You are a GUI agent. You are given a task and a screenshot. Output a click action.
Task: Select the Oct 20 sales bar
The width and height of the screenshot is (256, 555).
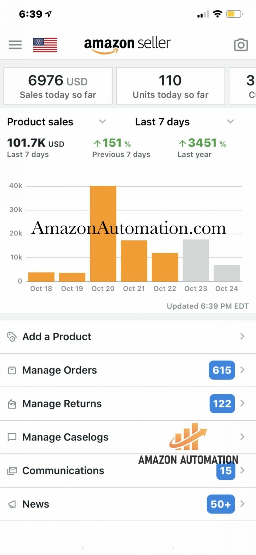(x=103, y=233)
